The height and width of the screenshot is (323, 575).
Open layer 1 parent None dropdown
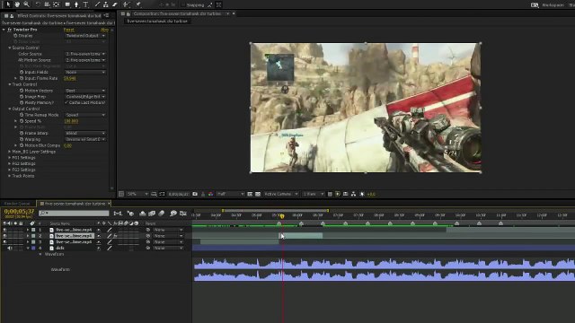pyautogui.click(x=168, y=230)
